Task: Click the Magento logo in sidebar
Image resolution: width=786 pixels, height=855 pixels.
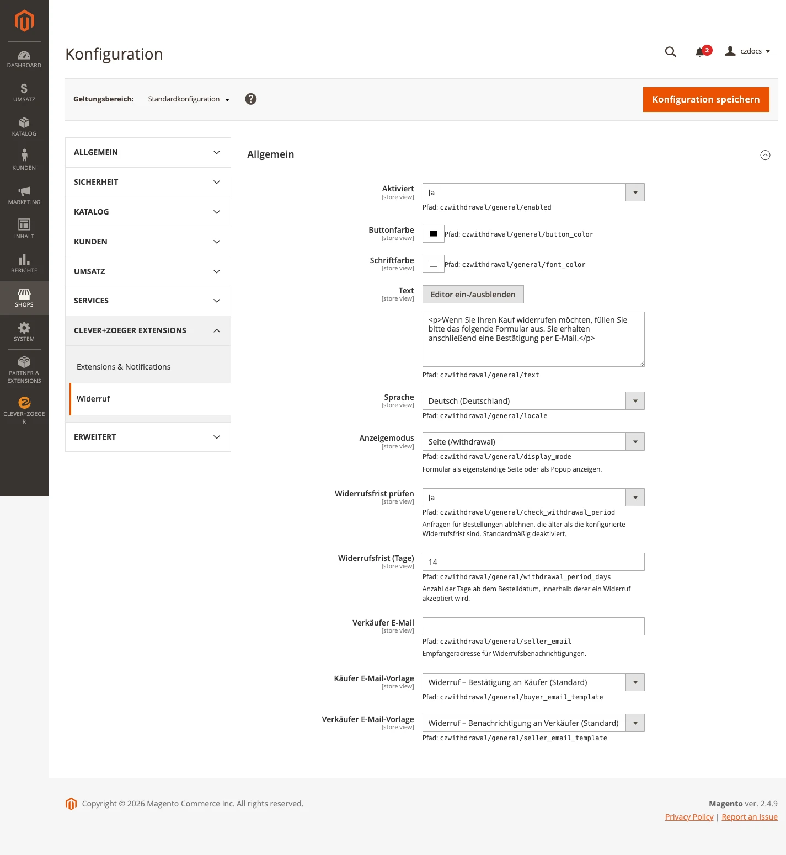Action: 24,21
